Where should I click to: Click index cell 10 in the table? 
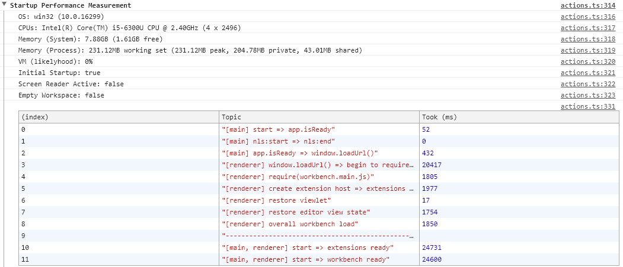tap(119, 248)
